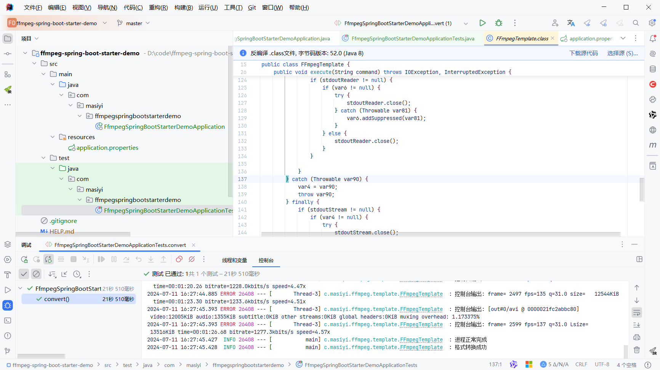Open the top toolbar more-actions menu
660x370 pixels.
[x=515, y=23]
